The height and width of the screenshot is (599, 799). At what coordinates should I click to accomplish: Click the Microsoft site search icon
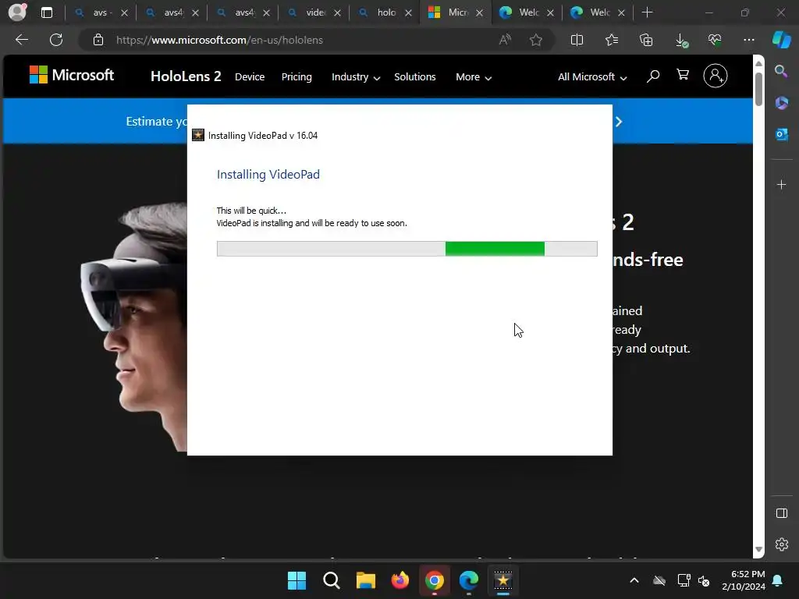click(653, 76)
